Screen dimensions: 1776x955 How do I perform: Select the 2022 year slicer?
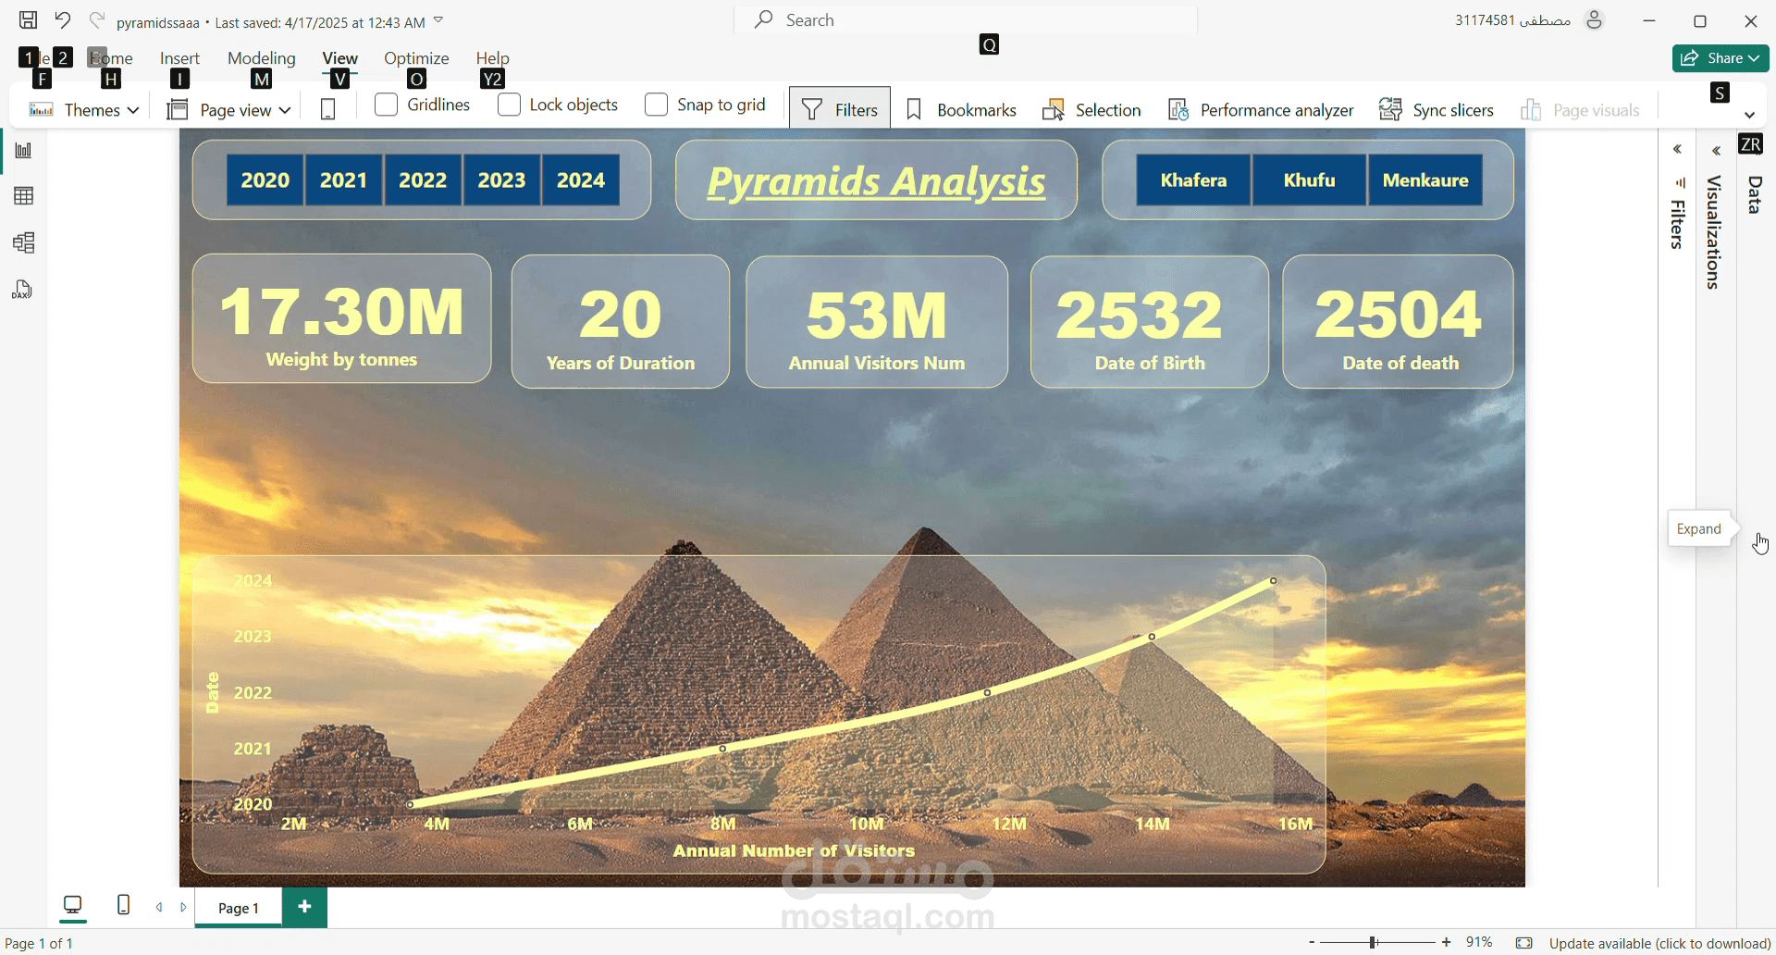pyautogui.click(x=423, y=180)
